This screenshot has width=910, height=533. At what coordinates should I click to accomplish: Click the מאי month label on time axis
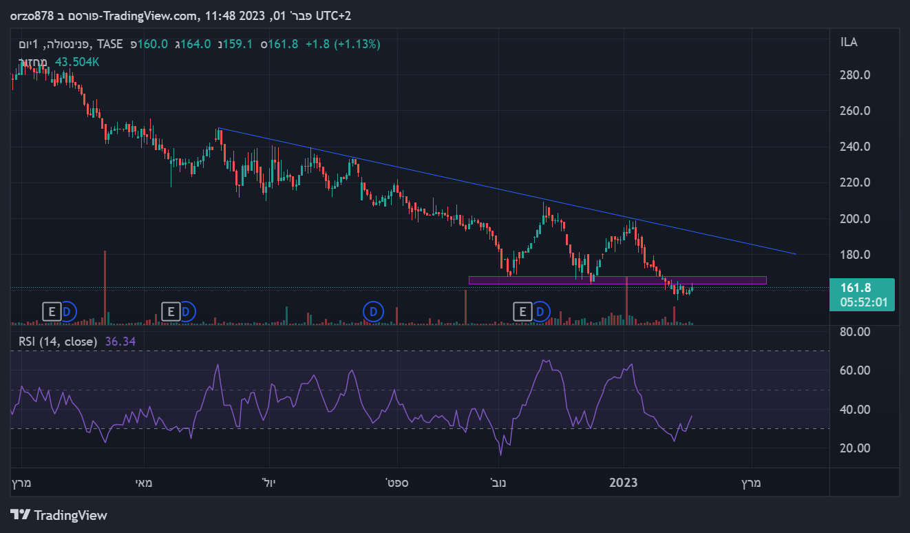tap(144, 483)
